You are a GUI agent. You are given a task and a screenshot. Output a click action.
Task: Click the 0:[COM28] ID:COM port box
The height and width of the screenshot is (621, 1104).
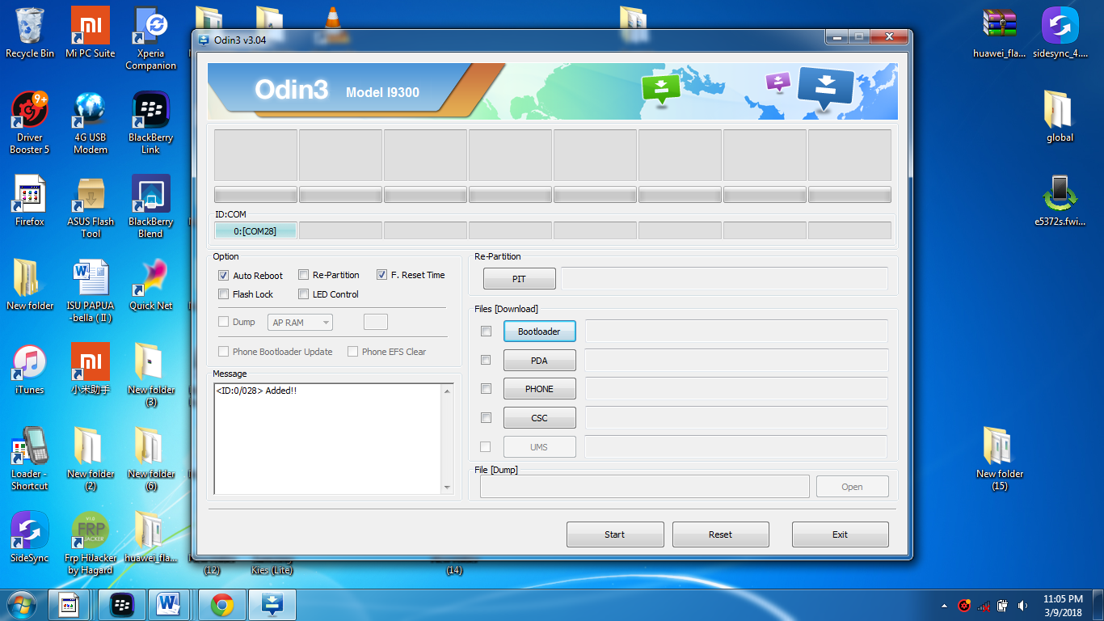(255, 231)
